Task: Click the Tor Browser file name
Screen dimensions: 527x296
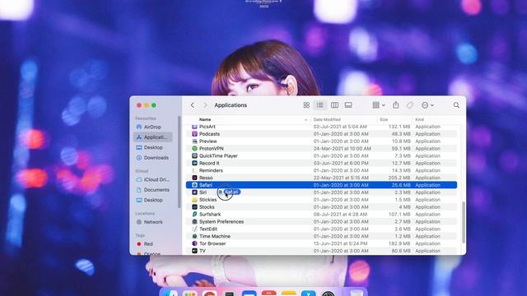Action: coord(212,243)
